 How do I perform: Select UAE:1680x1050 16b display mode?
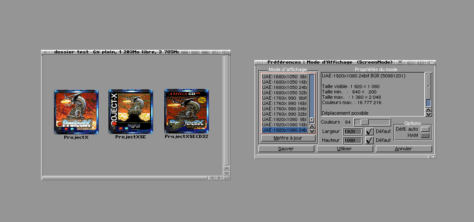(284, 82)
